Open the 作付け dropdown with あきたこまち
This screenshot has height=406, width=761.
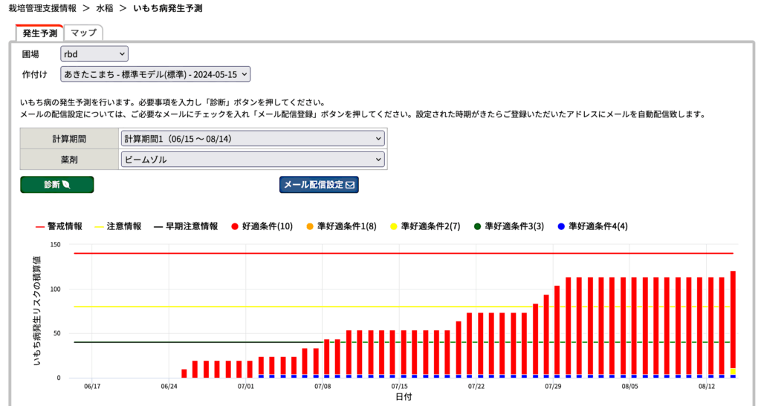[156, 74]
